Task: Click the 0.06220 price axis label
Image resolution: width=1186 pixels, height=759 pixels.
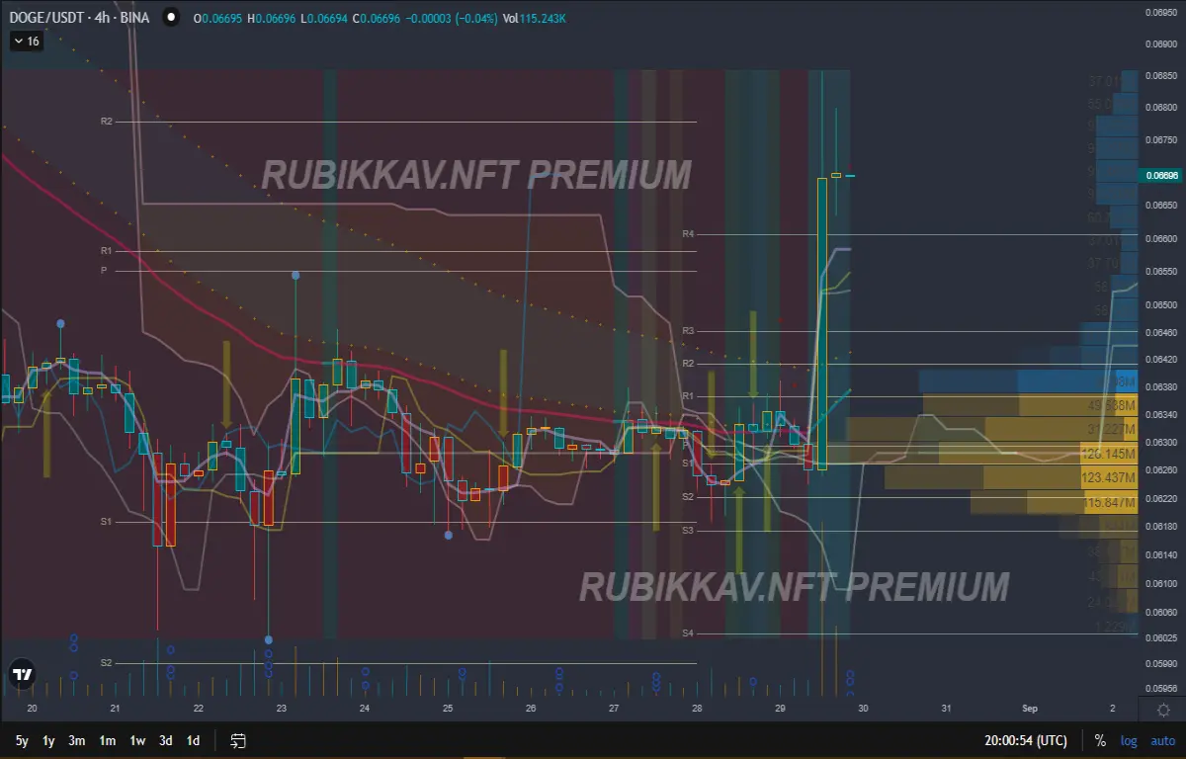Action: 1161,498
